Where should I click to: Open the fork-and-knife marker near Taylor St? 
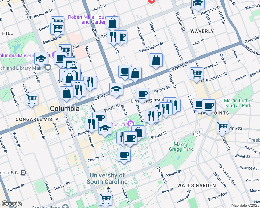pyautogui.click(x=113, y=37)
